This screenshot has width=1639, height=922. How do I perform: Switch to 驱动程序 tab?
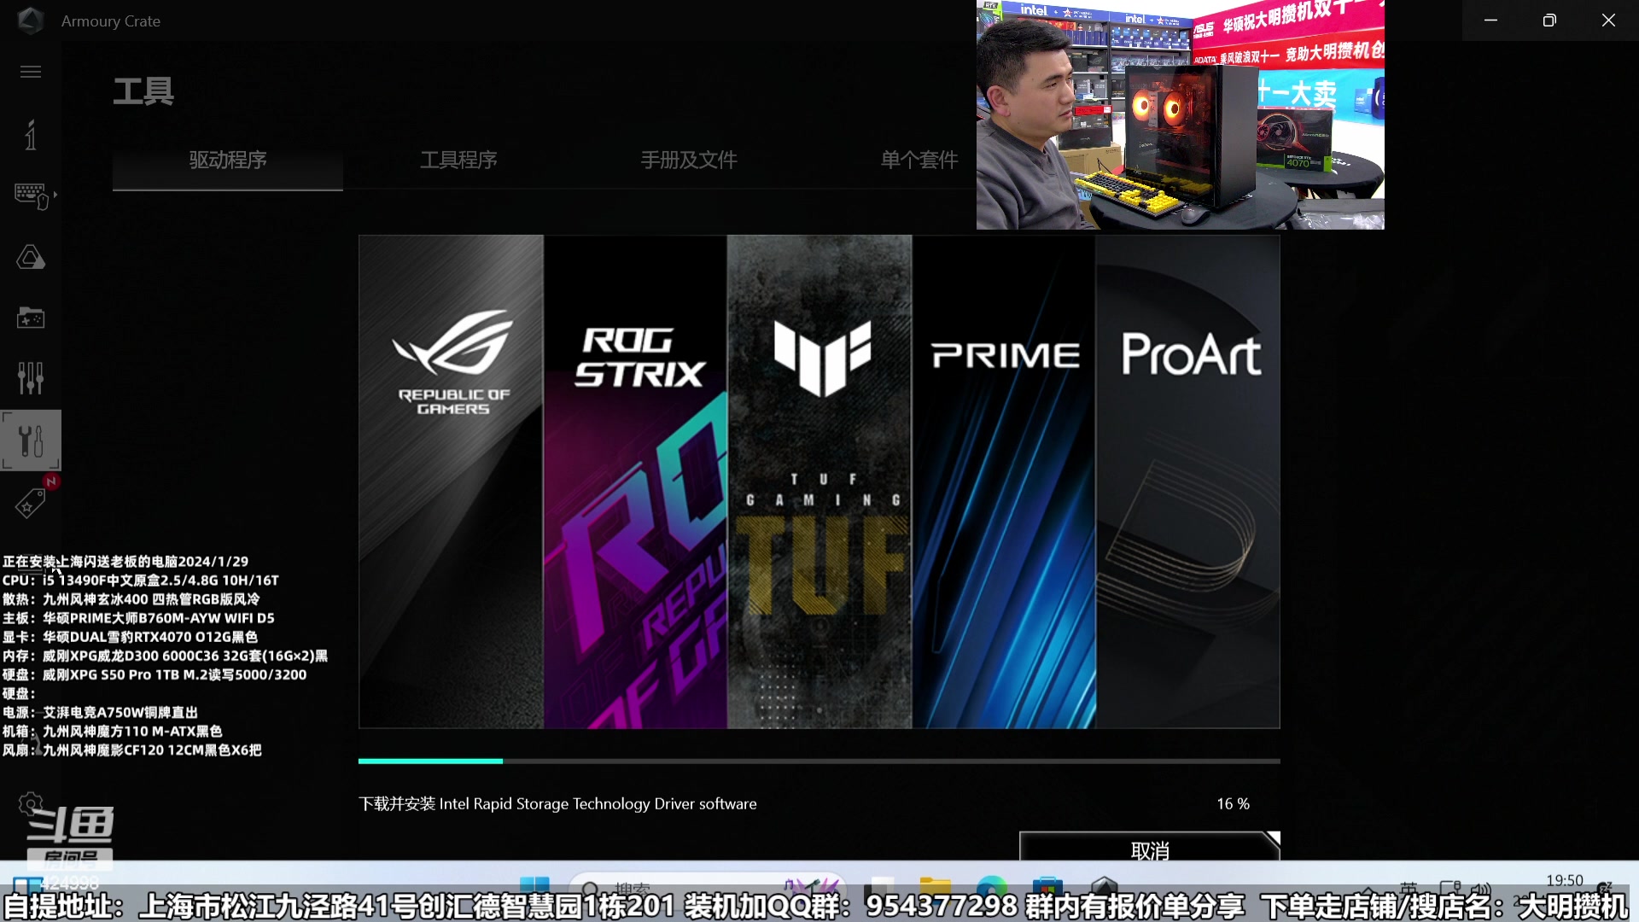228,160
